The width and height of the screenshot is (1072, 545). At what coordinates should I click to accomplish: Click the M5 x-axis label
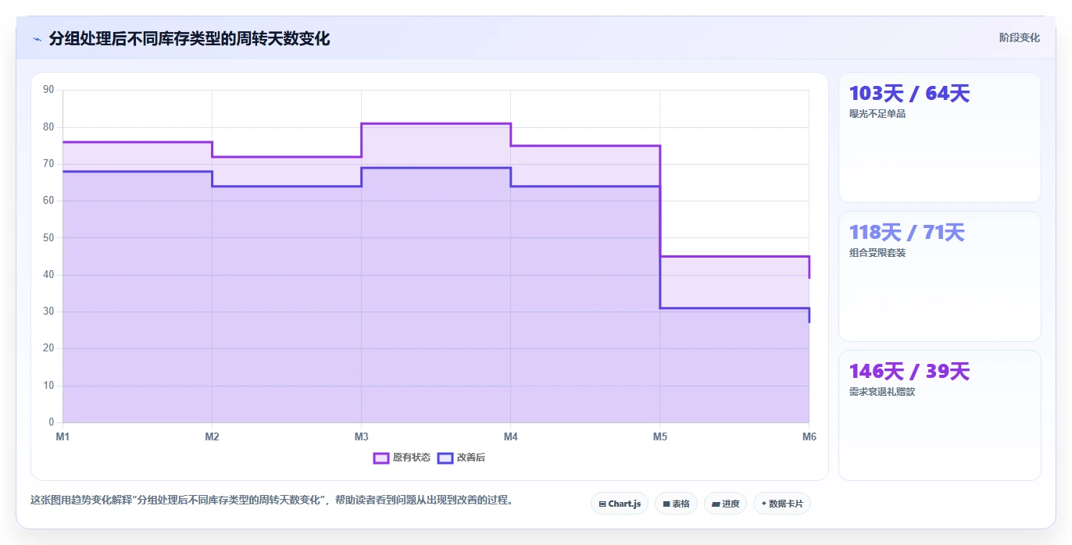659,436
